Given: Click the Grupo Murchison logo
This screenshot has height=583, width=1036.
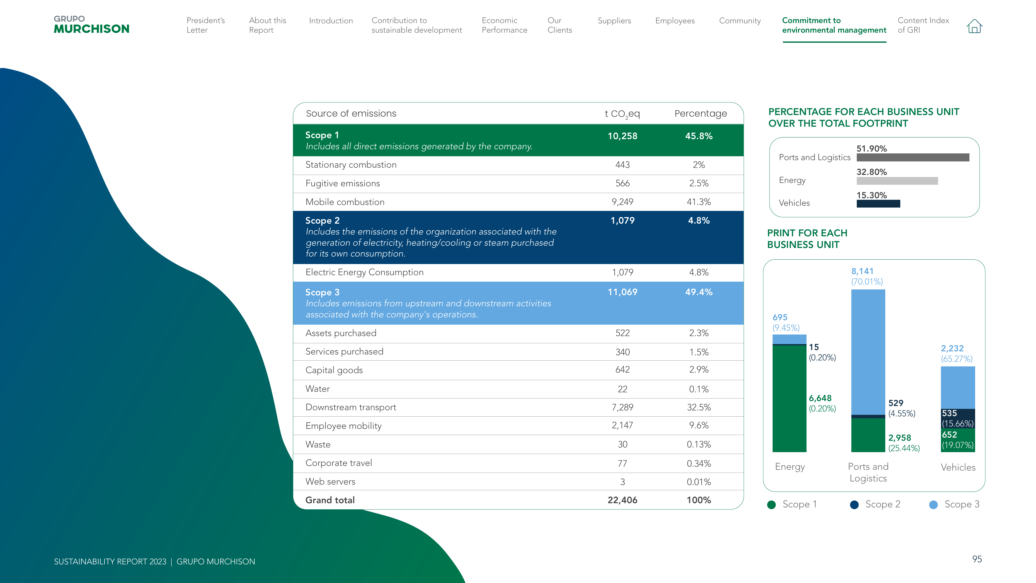Looking at the screenshot, I should pyautogui.click(x=92, y=25).
